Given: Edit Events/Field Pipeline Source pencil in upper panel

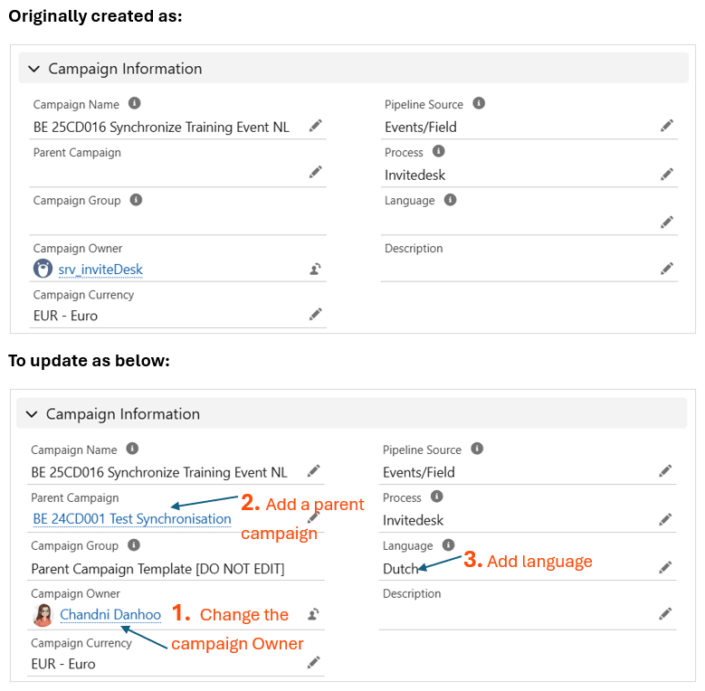Looking at the screenshot, I should [x=667, y=126].
